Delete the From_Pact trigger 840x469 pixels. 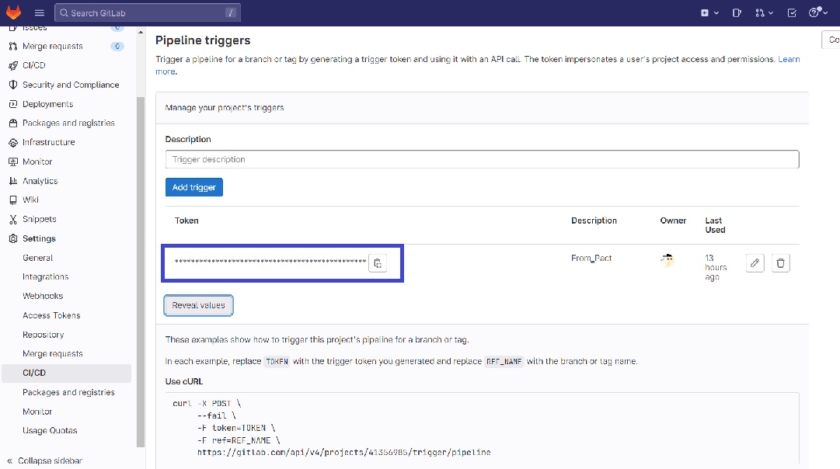tap(781, 263)
